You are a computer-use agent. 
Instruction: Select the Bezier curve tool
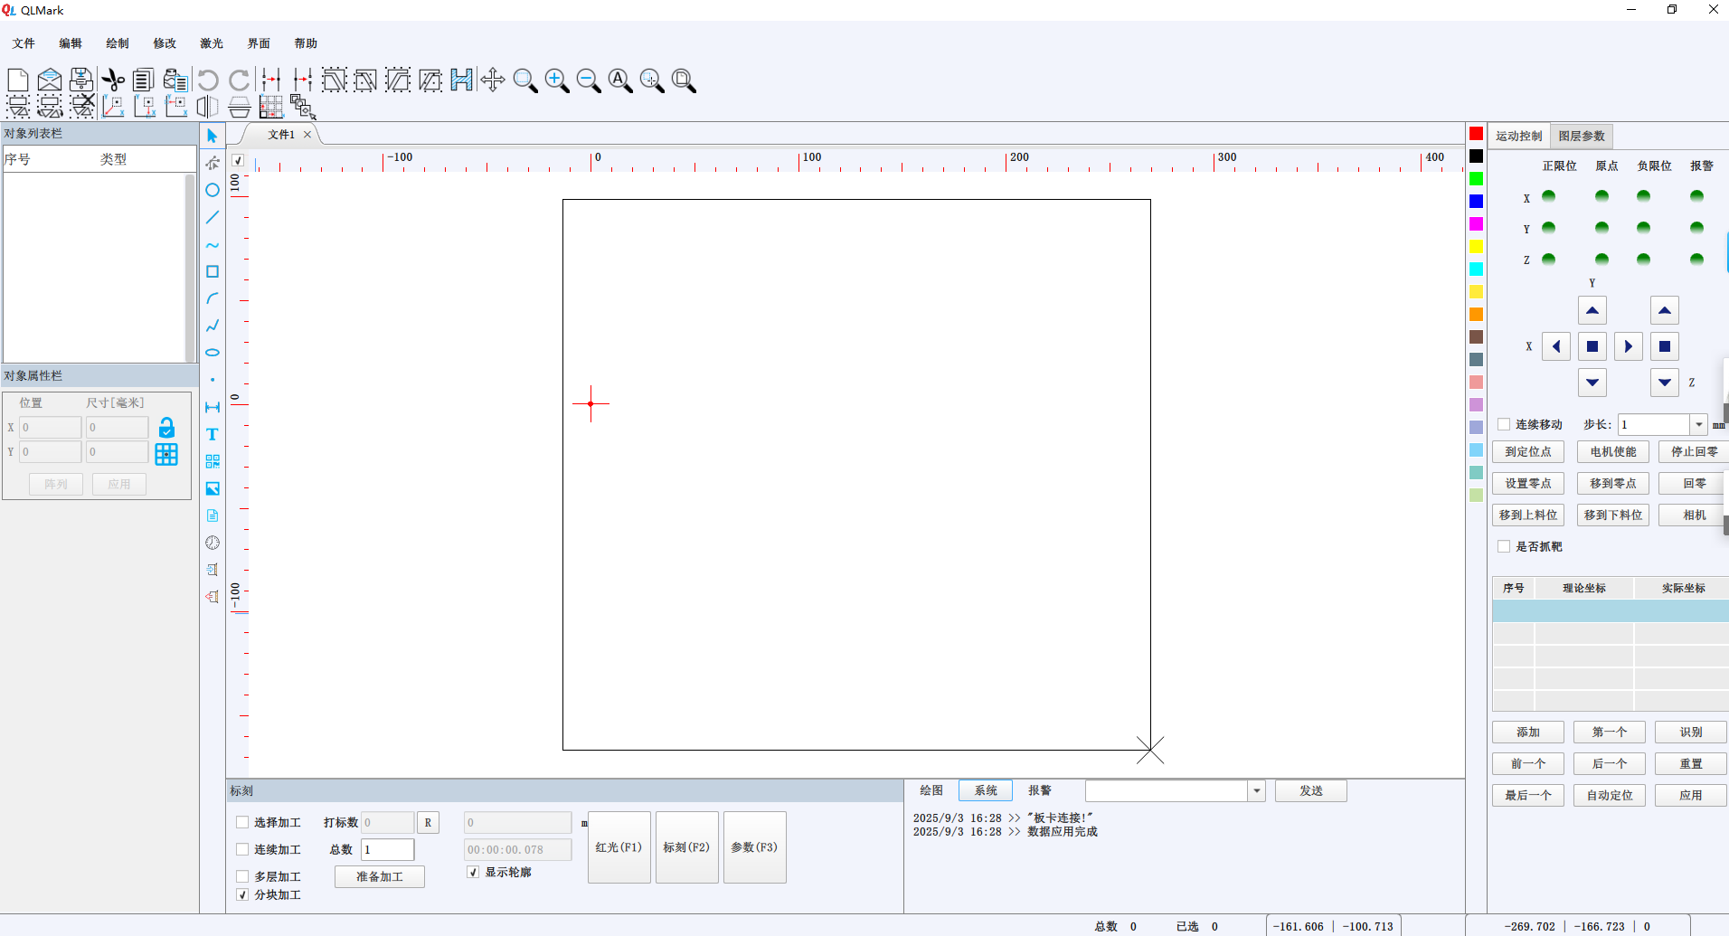pos(212,245)
